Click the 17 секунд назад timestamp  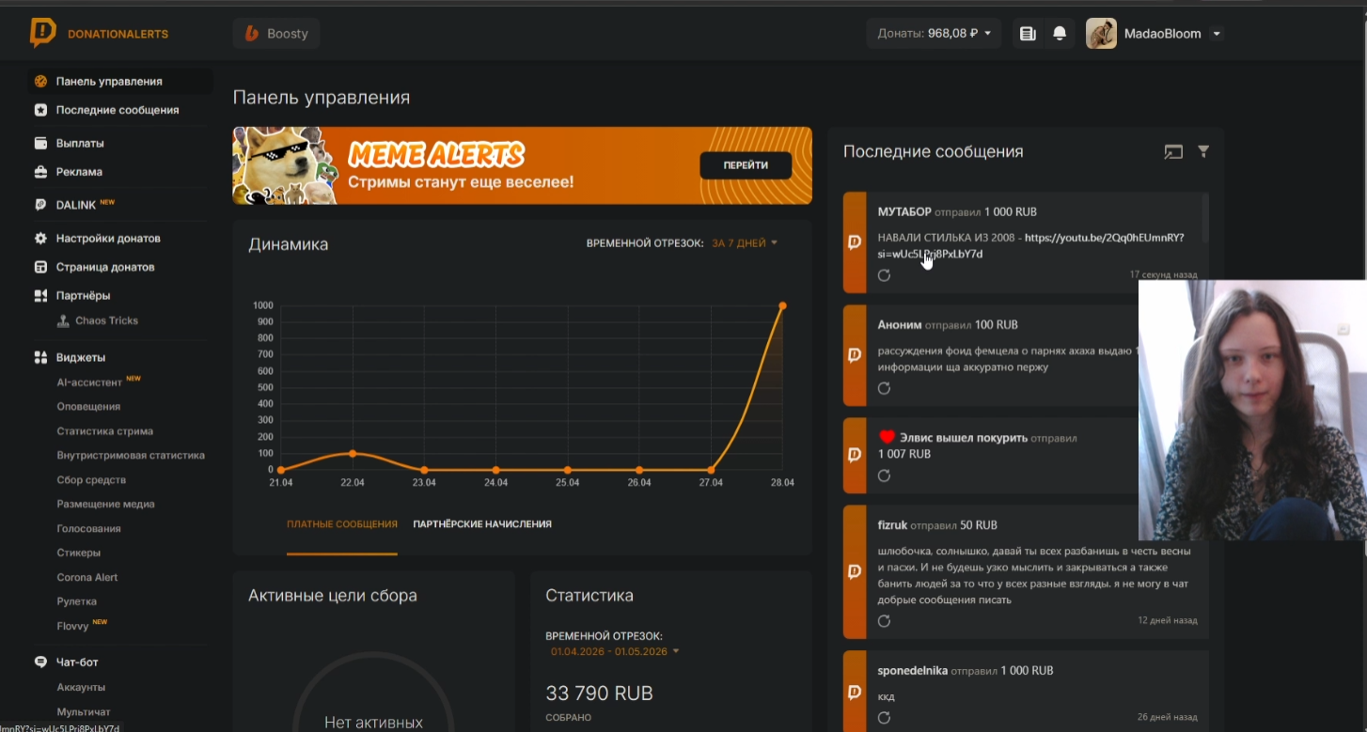click(1163, 275)
